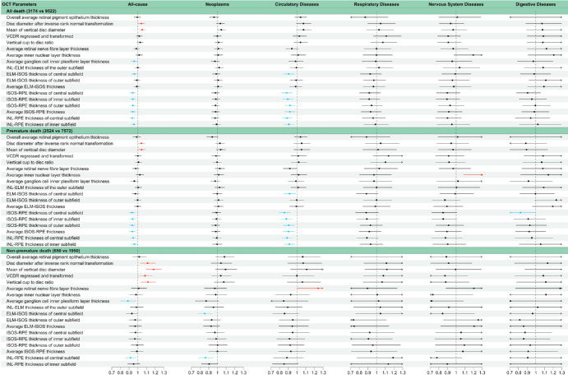Image resolution: width=568 pixels, height=379 pixels.
Task: Click the Nervous System Diseases header
Action: [x=456, y=4]
